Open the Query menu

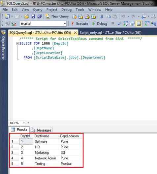pos(38,10)
